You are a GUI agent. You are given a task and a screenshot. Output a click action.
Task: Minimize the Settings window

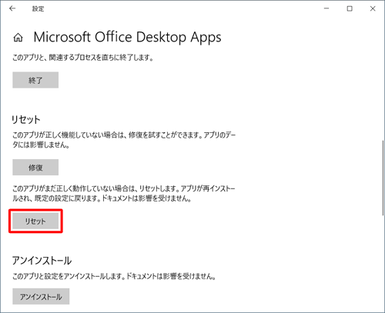pyautogui.click(x=326, y=8)
